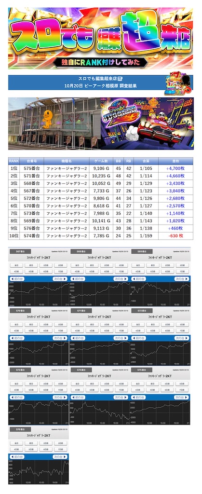Click the RANK column header
This screenshot has width=202, height=494.
click(x=14, y=161)
